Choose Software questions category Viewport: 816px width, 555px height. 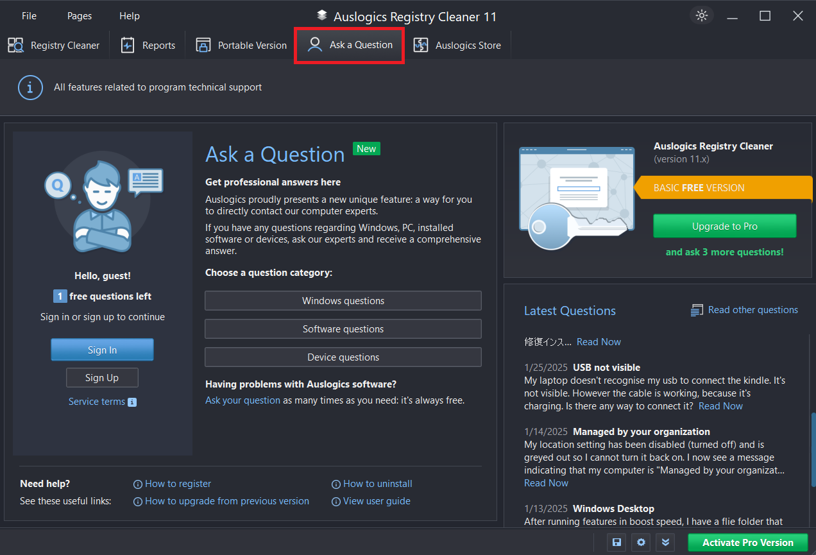tap(343, 329)
